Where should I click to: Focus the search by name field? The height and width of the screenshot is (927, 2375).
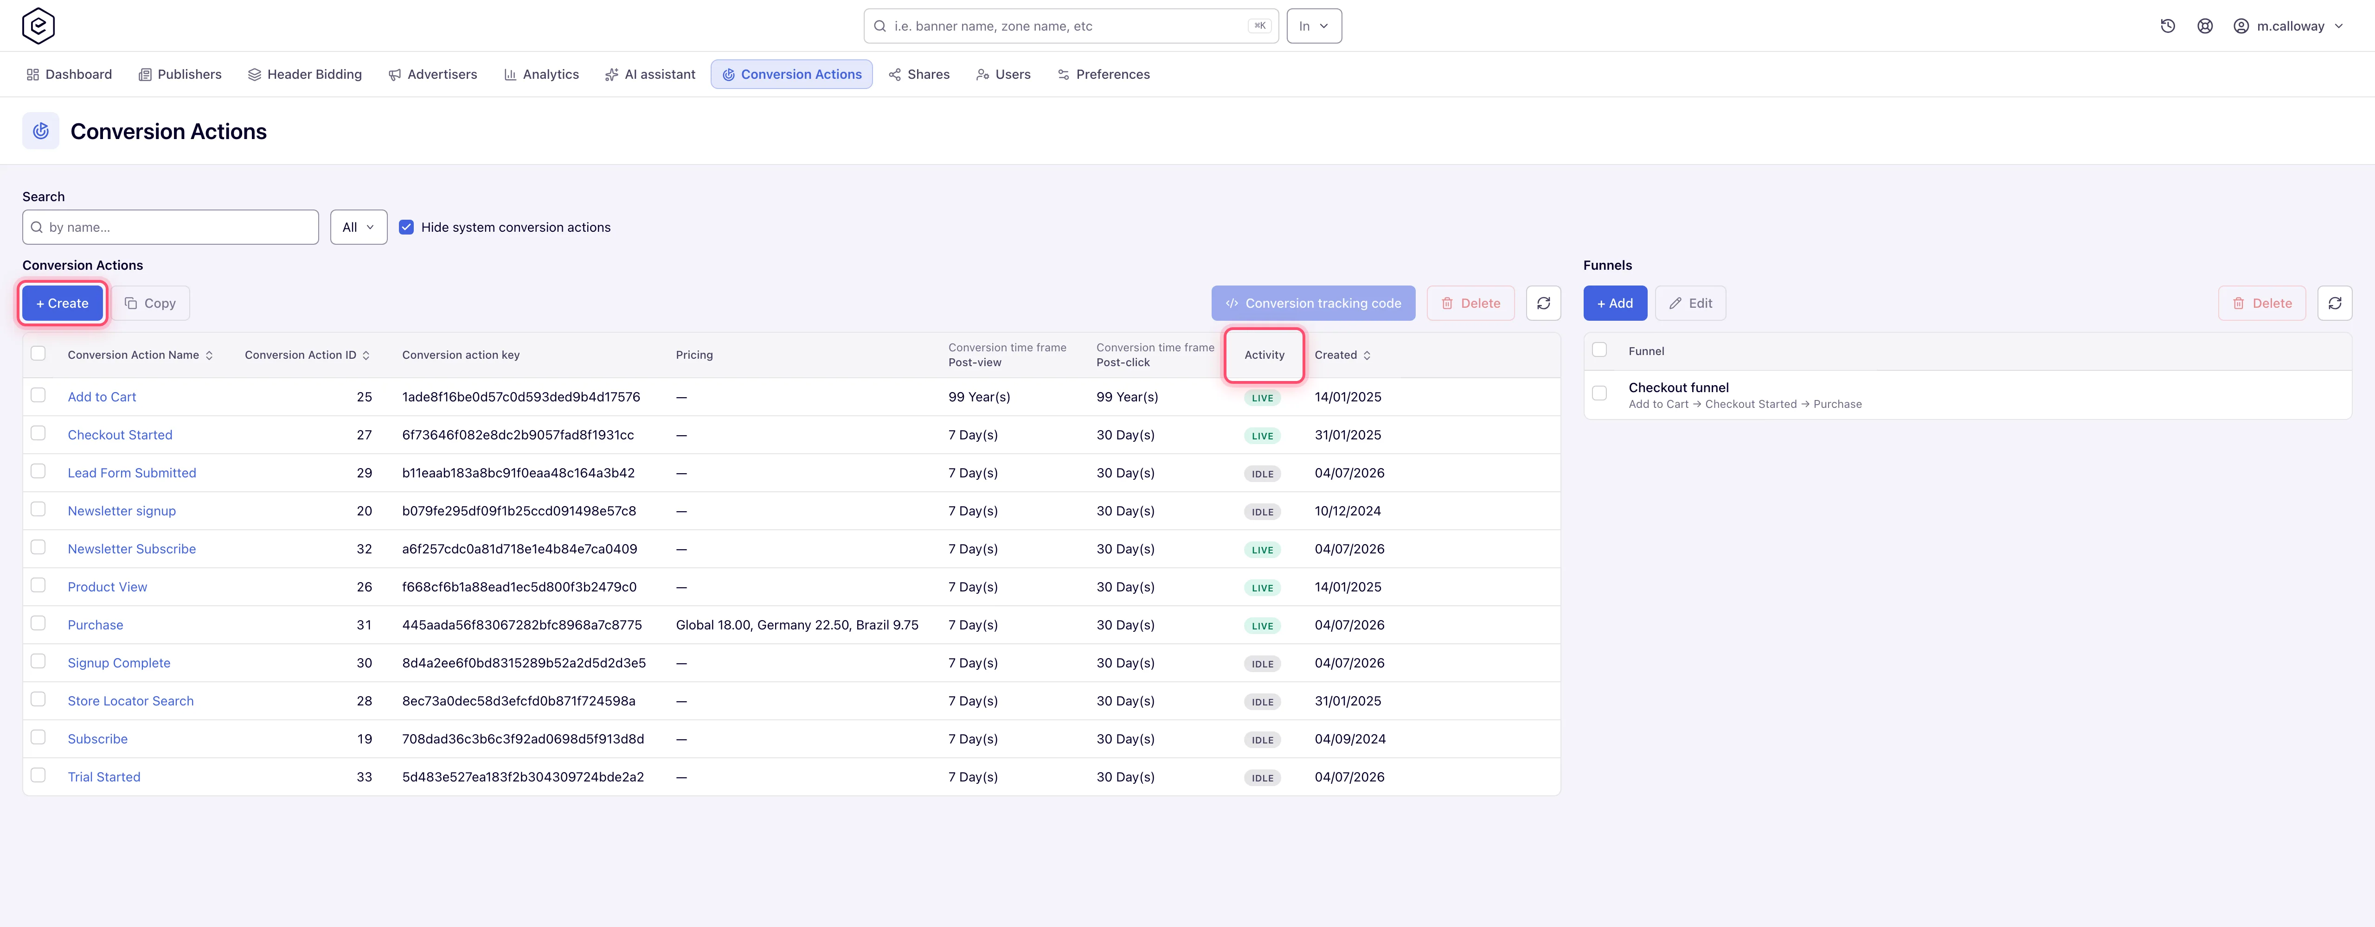coord(171,227)
